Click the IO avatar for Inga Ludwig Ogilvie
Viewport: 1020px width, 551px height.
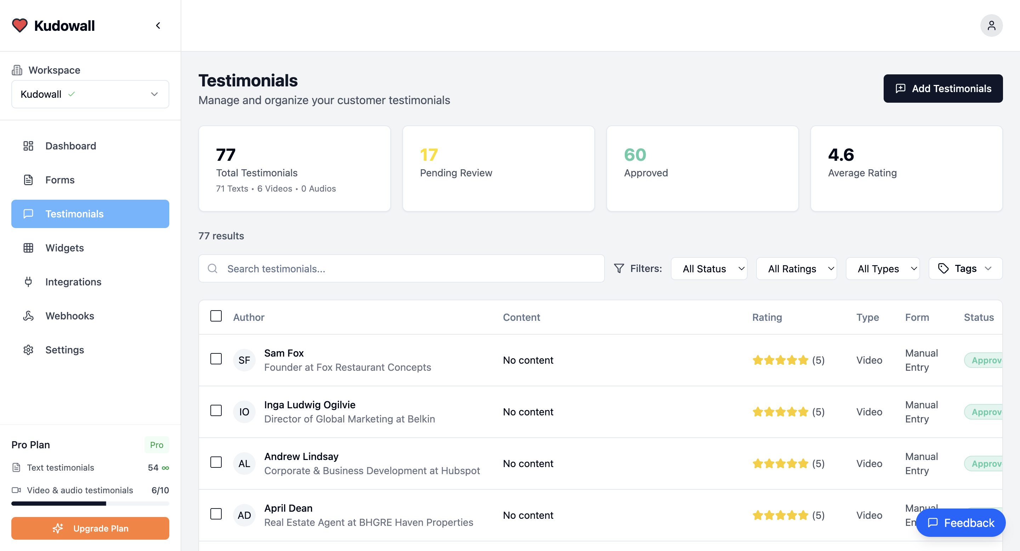(244, 412)
